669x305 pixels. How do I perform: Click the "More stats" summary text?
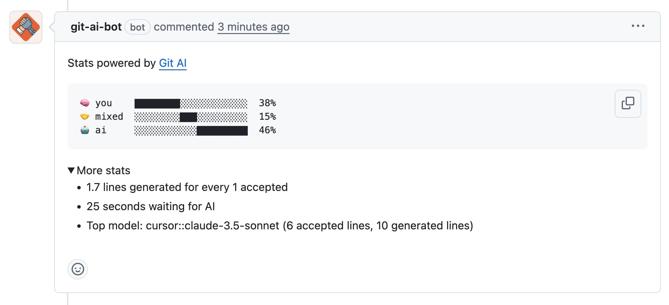coord(103,170)
